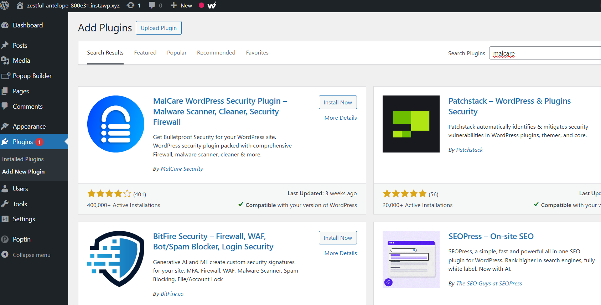Open the Users menu label
601x305 pixels.
tap(20, 189)
